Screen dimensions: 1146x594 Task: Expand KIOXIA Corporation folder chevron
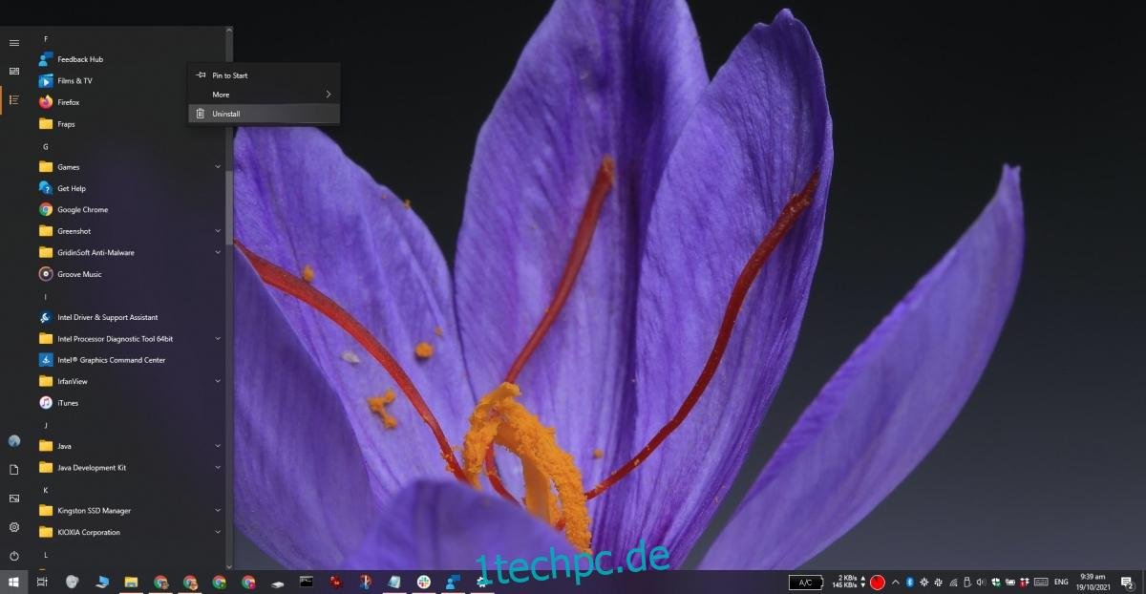point(218,532)
